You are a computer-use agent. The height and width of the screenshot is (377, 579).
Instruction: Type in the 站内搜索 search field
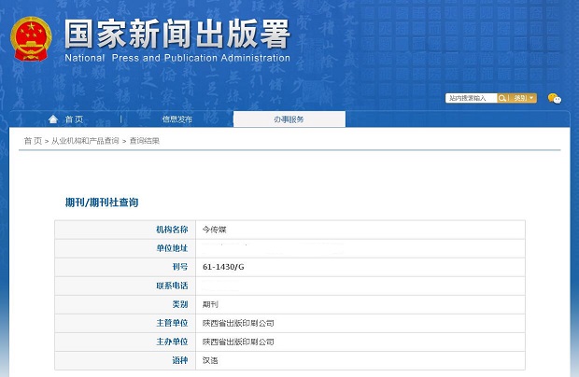pos(470,98)
